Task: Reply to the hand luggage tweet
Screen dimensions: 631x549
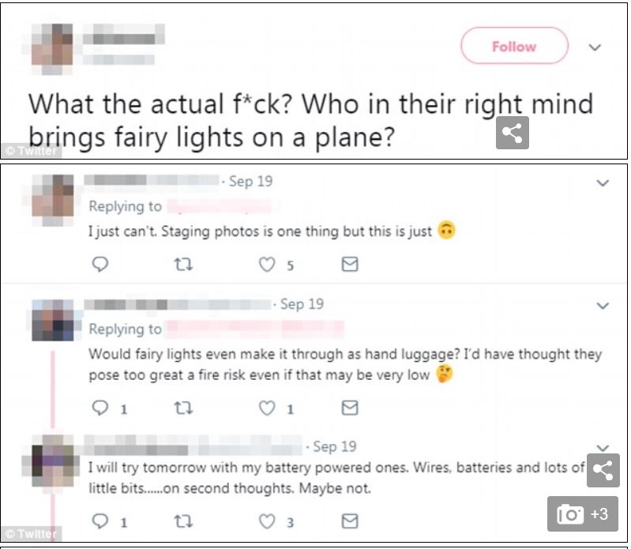Action: coord(100,408)
